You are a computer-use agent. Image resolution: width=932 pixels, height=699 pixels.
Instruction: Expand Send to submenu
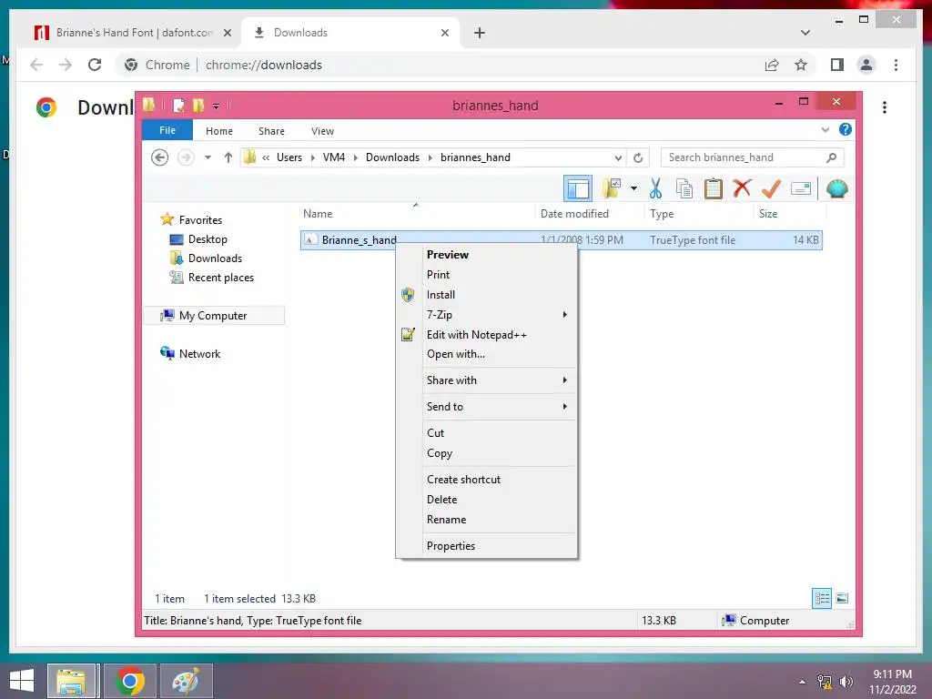[x=486, y=407]
